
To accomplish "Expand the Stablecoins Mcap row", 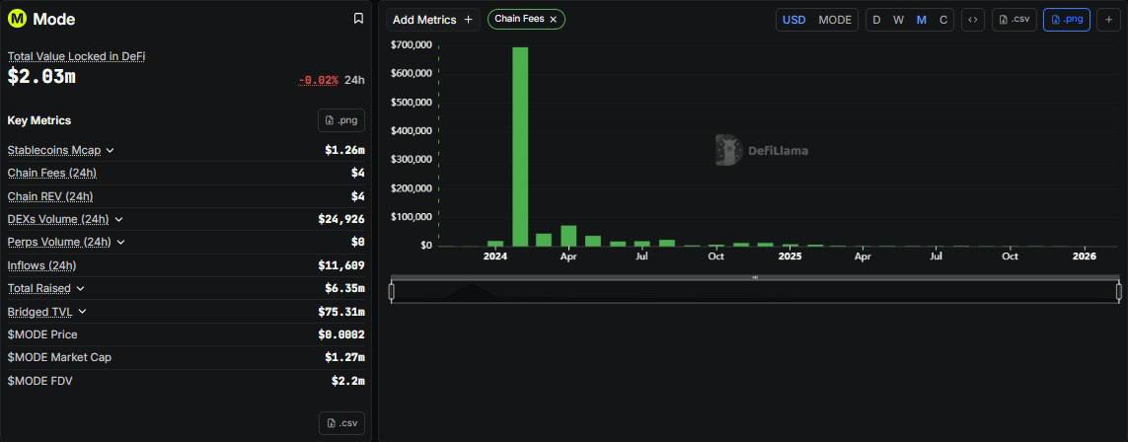I will pos(111,150).
